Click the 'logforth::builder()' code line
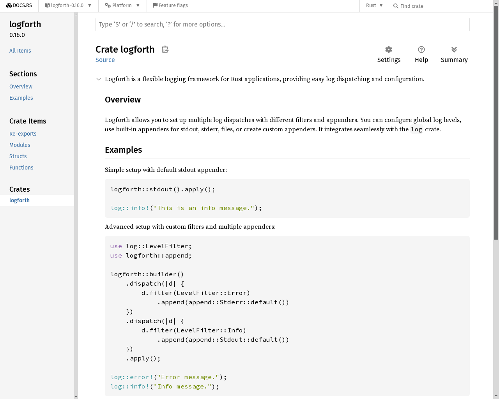499x399 pixels. (147, 274)
